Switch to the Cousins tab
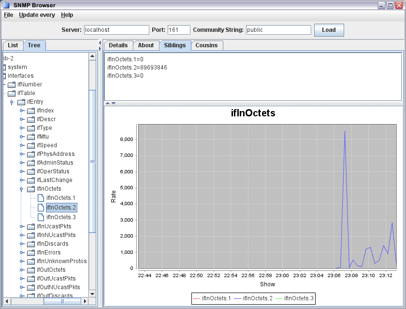This screenshot has width=406, height=309. [x=207, y=45]
